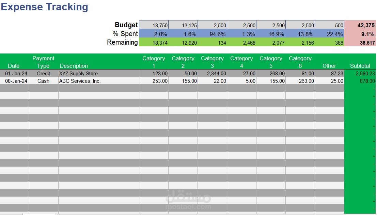Select the 27.00 amount cell
This screenshot has width=377, height=215.
click(x=242, y=73)
